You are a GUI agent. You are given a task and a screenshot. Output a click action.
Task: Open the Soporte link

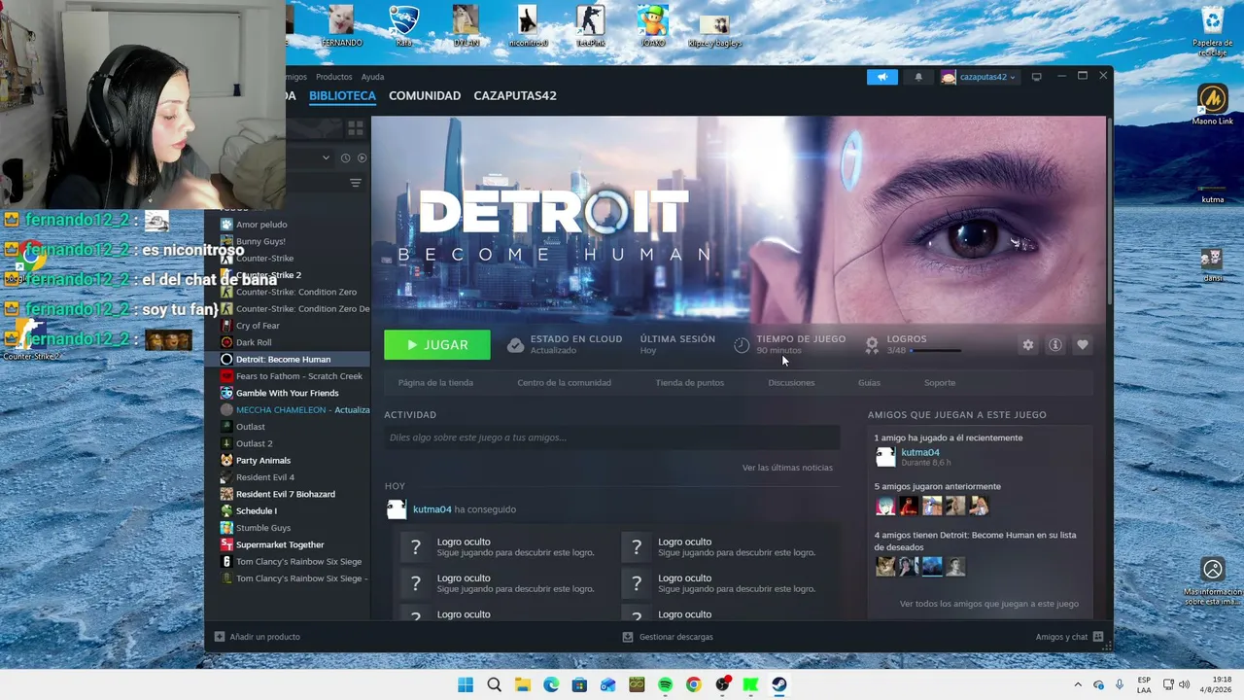coord(940,383)
